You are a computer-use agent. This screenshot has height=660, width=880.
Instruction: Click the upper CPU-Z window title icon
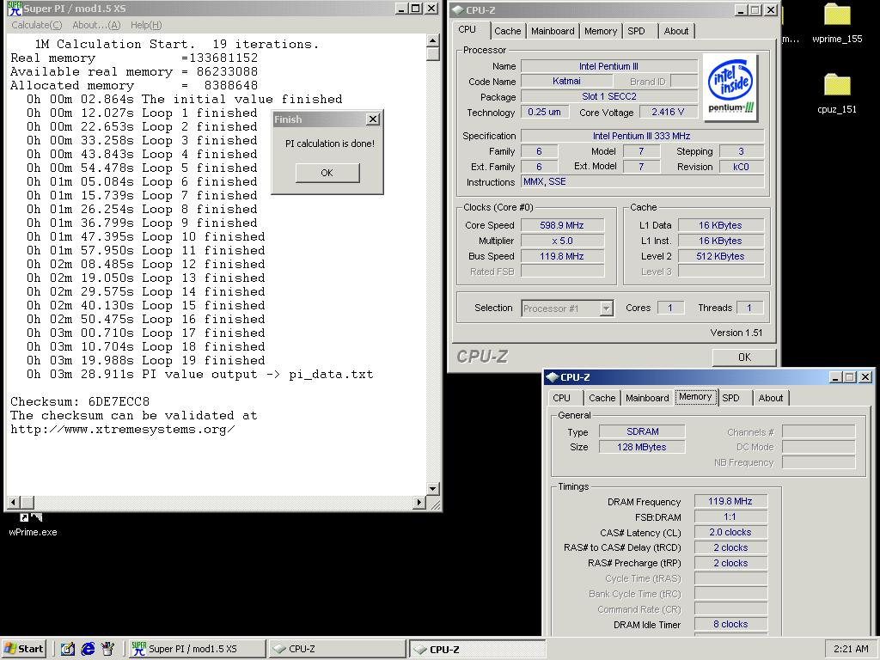pyautogui.click(x=458, y=9)
